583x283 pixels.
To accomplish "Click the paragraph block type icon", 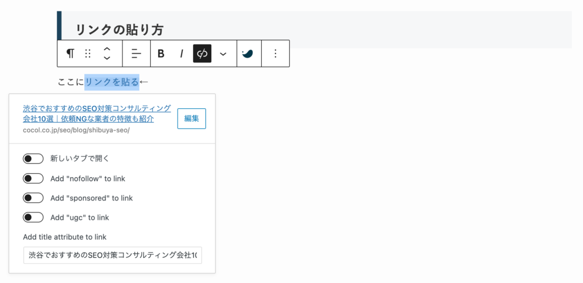I will [70, 54].
